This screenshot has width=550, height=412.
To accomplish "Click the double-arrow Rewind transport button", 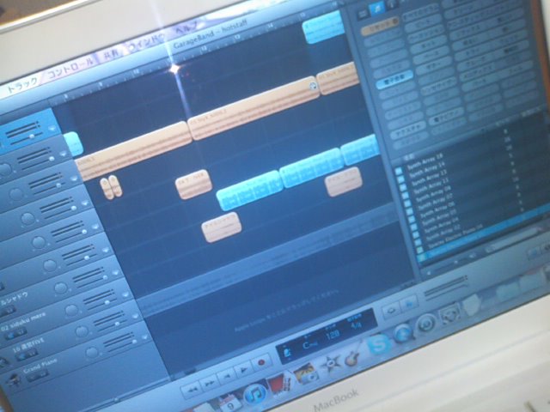I will (x=192, y=389).
